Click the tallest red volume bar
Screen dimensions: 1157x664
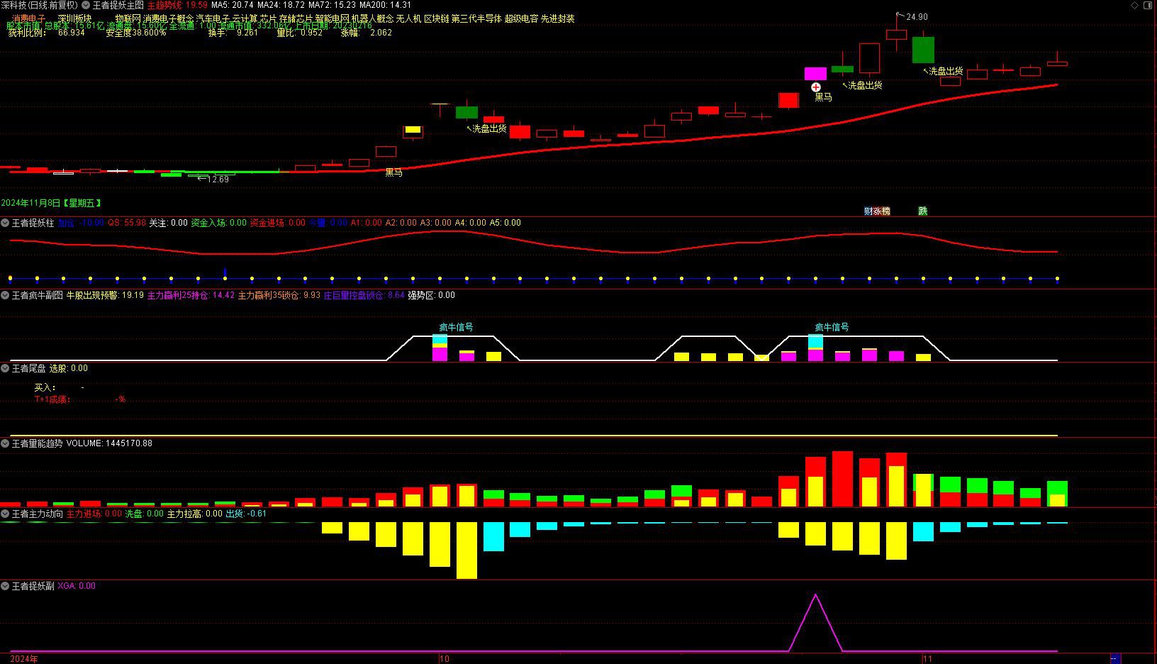pos(842,479)
